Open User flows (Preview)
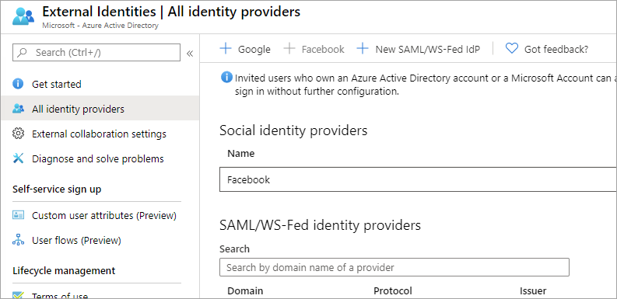Viewport: 617px width, 299px height. point(100,240)
